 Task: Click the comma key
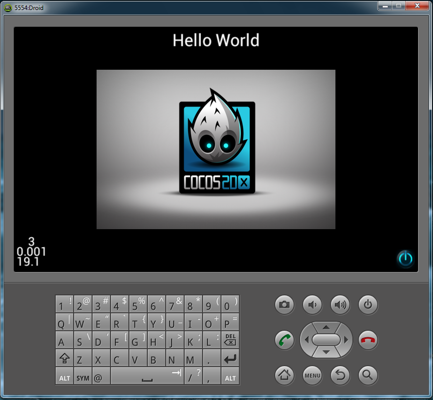pyautogui.click(x=212, y=376)
